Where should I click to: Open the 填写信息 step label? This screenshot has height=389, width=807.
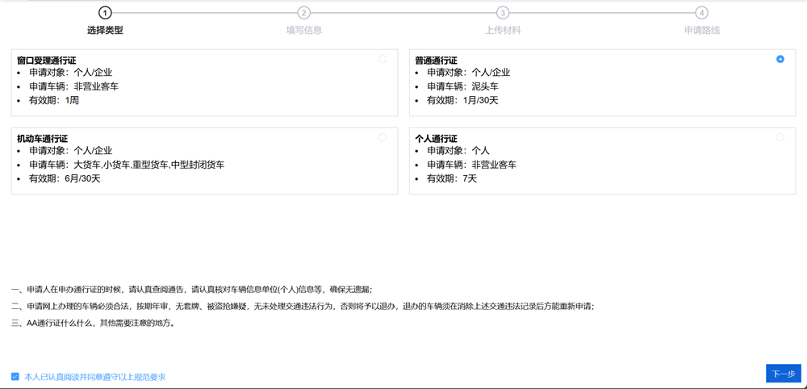click(303, 31)
